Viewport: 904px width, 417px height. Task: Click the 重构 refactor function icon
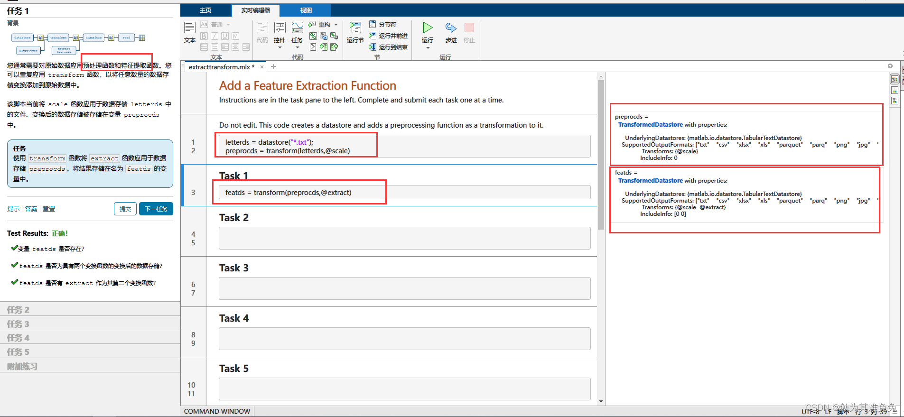[312, 24]
